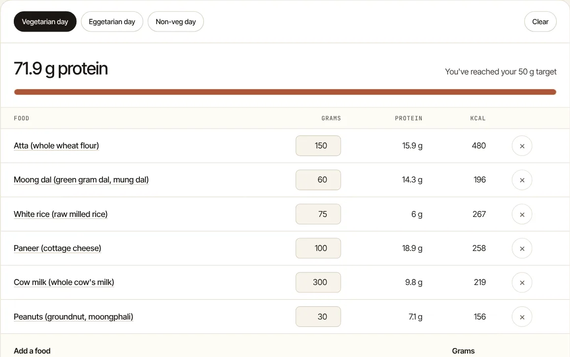Edit the White rice grams field showing 75
The image size is (570, 357).
pos(318,214)
